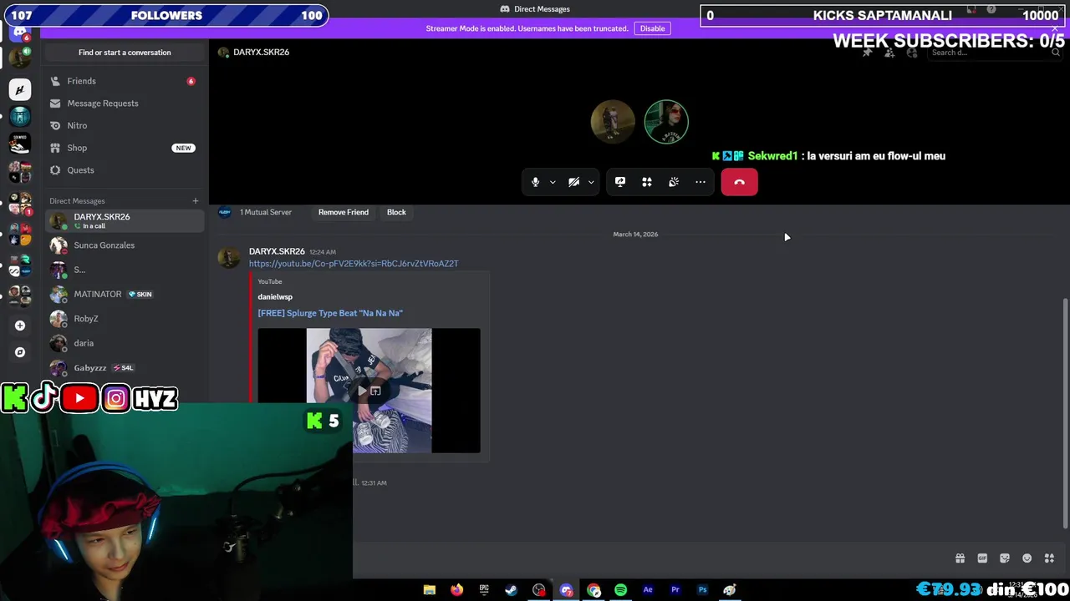
Task: Share your screen in the call
Action: (x=620, y=182)
